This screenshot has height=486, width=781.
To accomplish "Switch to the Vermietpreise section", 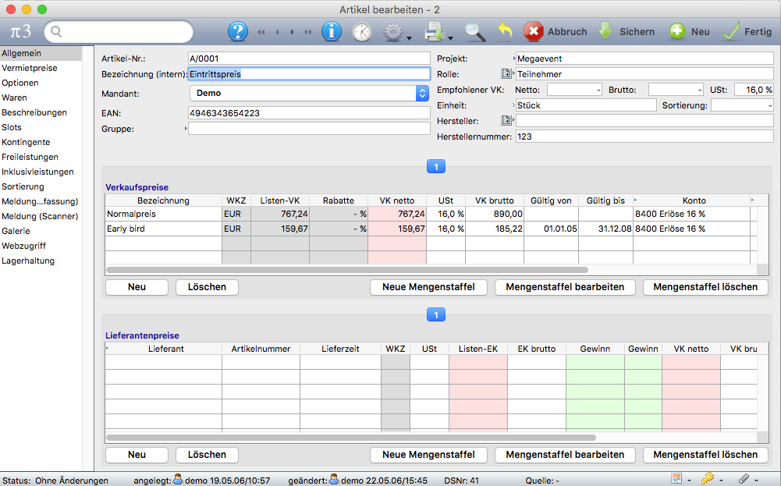I will pyautogui.click(x=30, y=68).
